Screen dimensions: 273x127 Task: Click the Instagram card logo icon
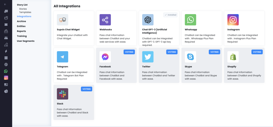pos(233,20)
